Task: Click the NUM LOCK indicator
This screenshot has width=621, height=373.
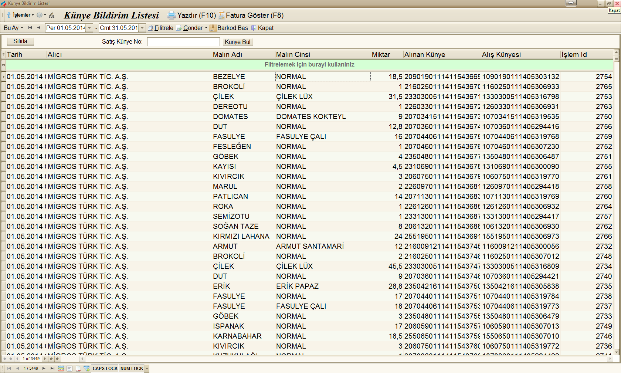Action: (x=132, y=369)
